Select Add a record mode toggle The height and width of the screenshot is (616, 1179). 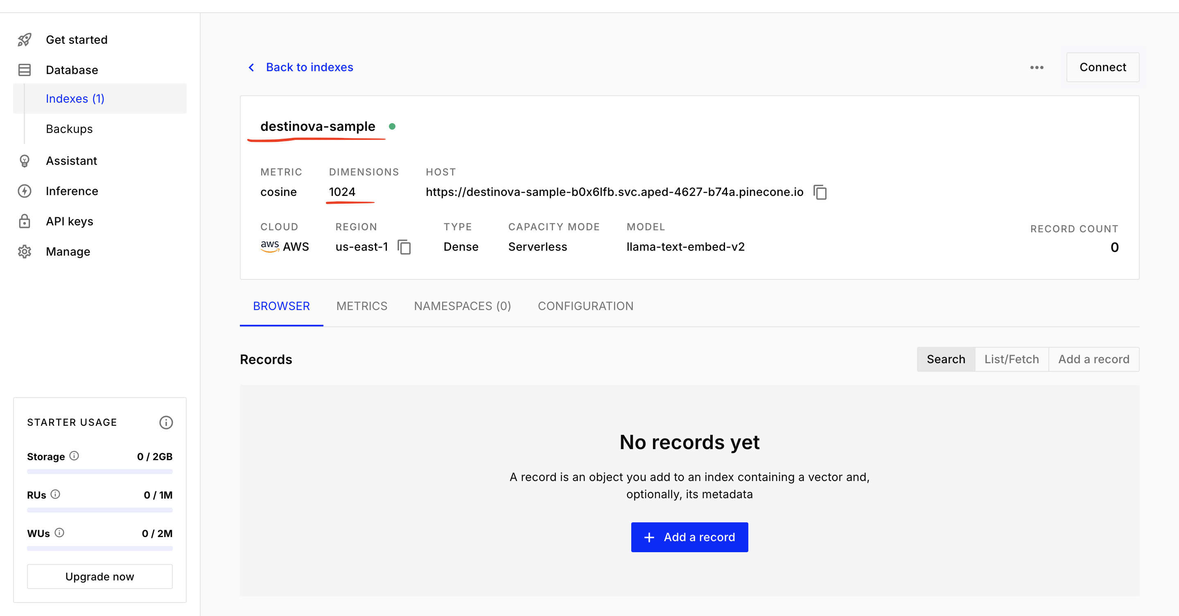tap(1093, 360)
